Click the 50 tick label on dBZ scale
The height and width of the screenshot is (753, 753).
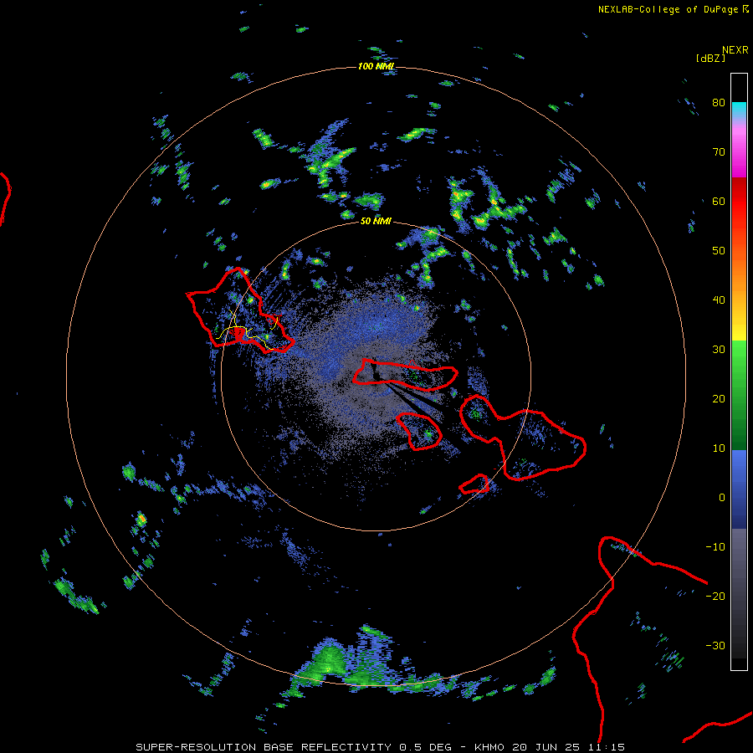coord(719,251)
